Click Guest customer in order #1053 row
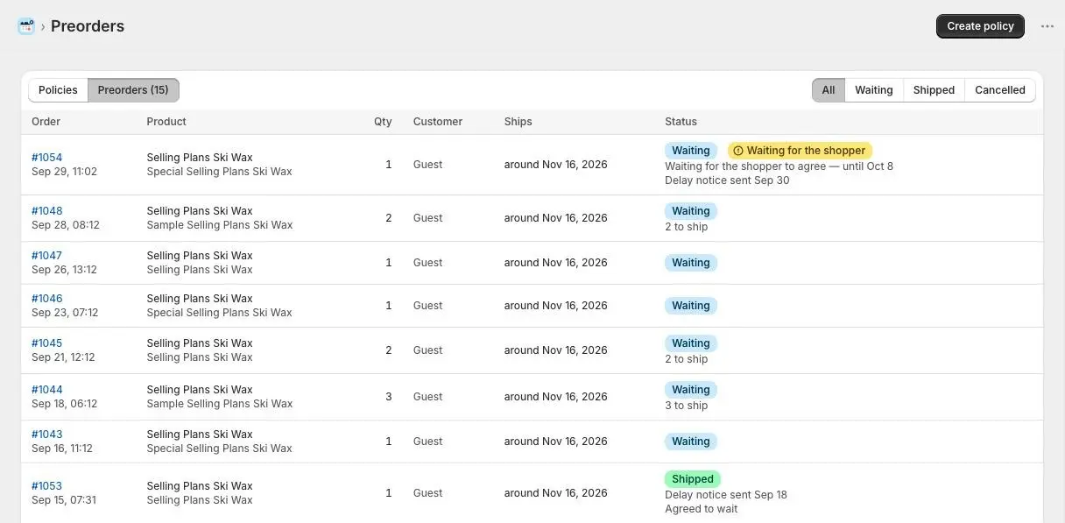1065x523 pixels. click(x=428, y=493)
